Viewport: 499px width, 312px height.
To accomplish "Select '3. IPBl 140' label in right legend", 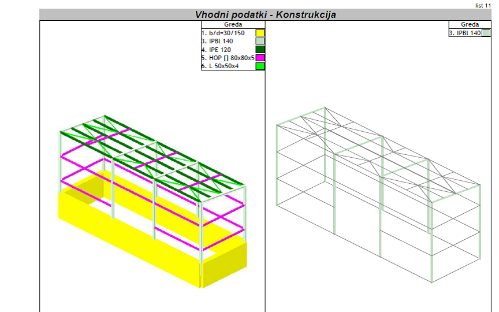I will (x=465, y=34).
